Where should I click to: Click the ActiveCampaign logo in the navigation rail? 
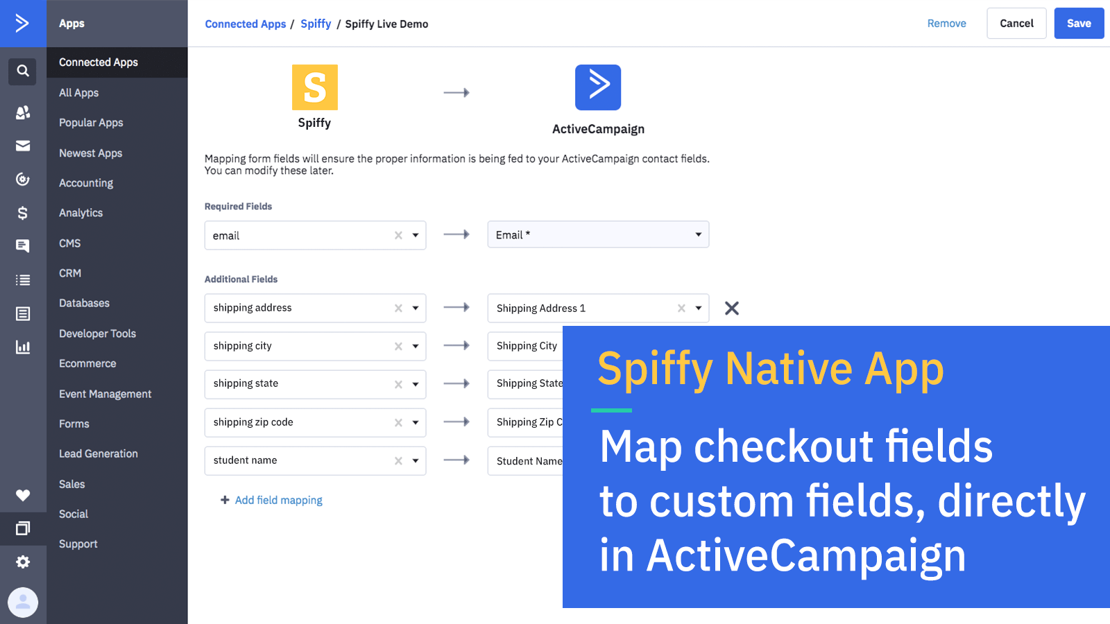(x=23, y=24)
